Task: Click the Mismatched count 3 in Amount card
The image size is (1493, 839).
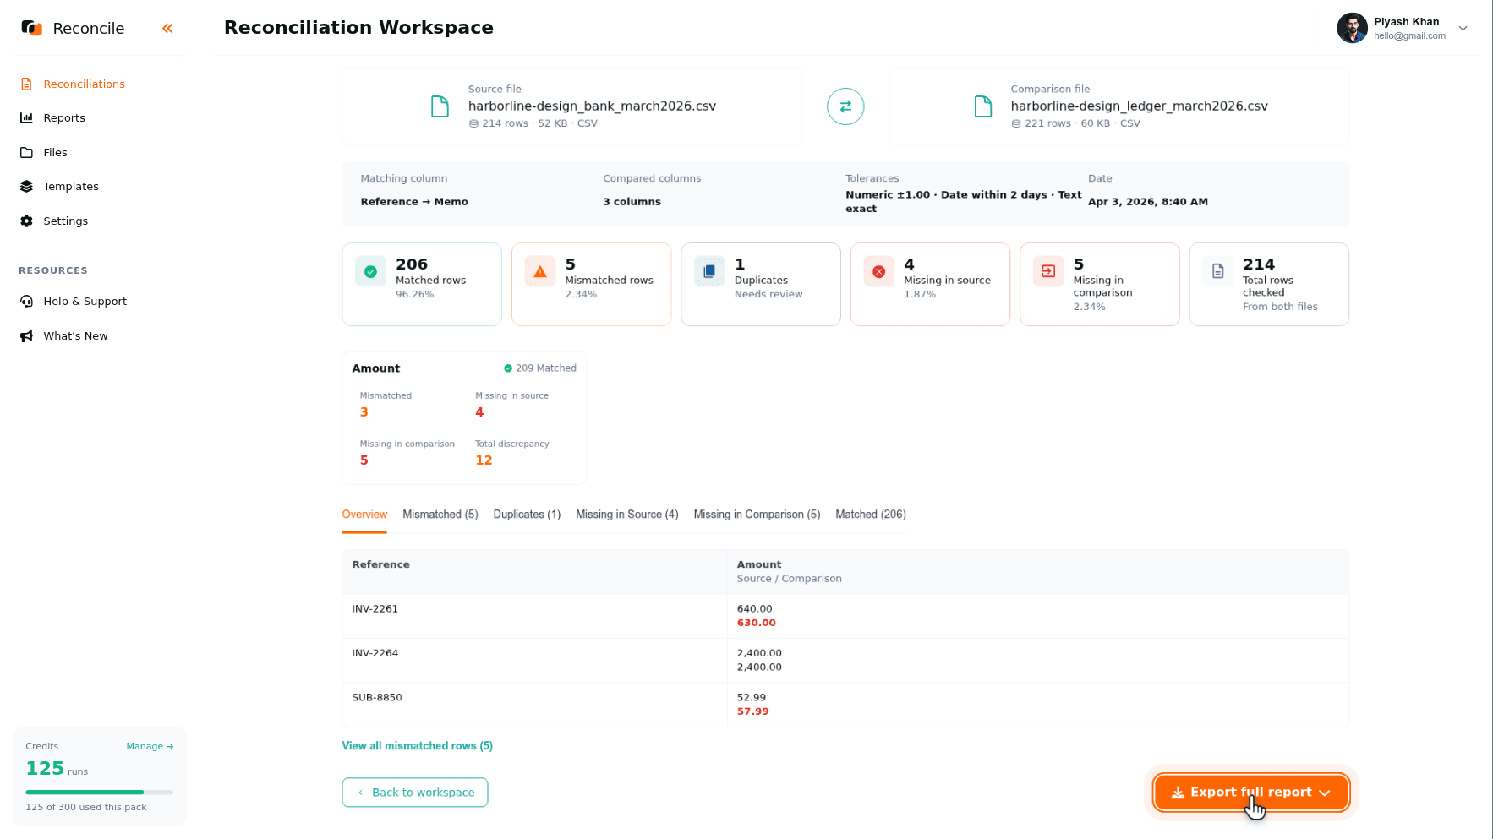Action: click(364, 412)
